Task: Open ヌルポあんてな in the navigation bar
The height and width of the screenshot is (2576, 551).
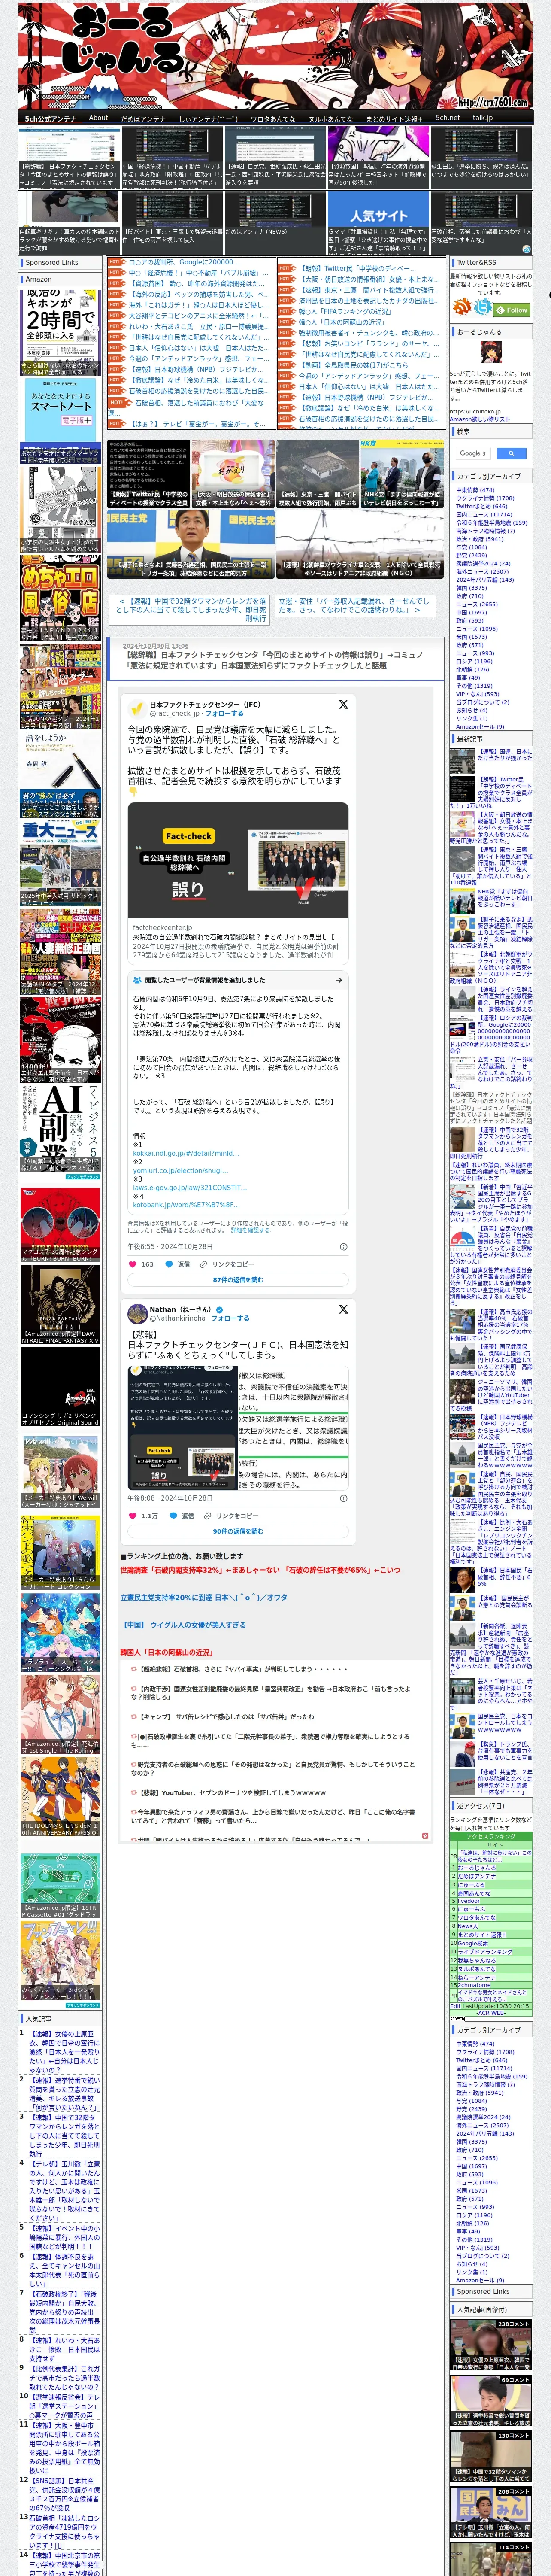Action: pyautogui.click(x=330, y=118)
